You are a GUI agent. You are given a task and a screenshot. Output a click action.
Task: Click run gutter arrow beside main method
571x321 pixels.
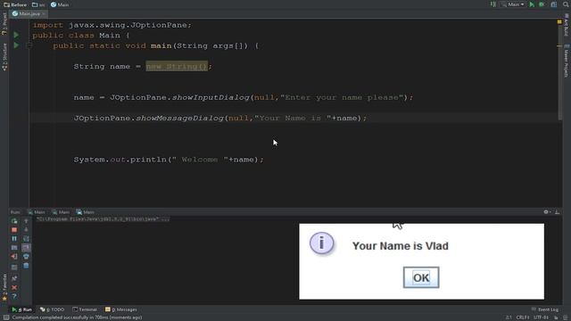click(16, 45)
